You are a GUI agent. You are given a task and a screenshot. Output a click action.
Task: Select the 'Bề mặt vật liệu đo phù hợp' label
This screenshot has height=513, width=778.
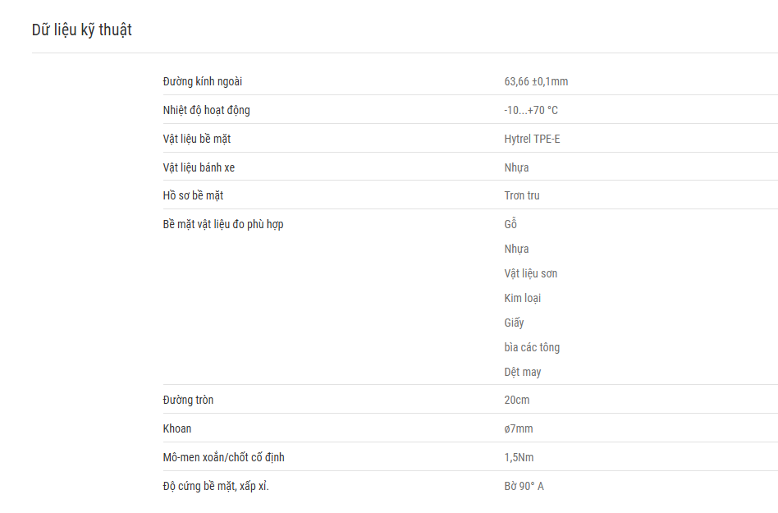(x=222, y=225)
